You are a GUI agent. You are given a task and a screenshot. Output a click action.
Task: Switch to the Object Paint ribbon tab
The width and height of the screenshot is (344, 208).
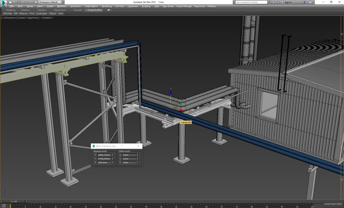coord(60,10)
